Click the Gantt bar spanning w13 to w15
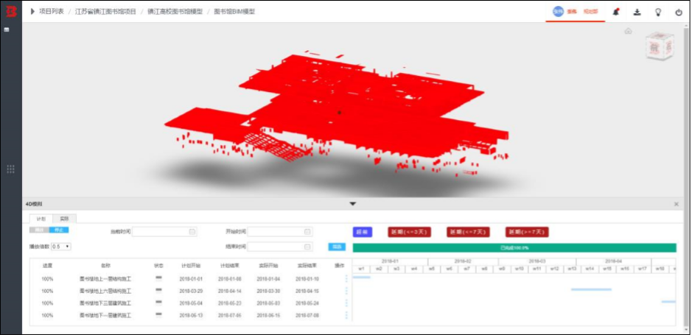The image size is (692, 335). pos(591,289)
